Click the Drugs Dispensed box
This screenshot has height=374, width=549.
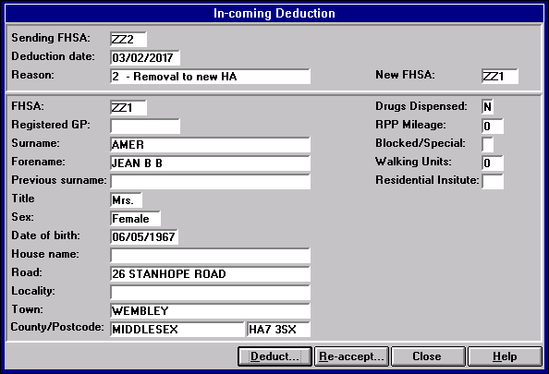coord(488,107)
